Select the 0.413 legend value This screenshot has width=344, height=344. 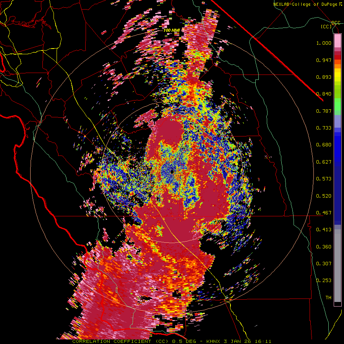(x=324, y=230)
